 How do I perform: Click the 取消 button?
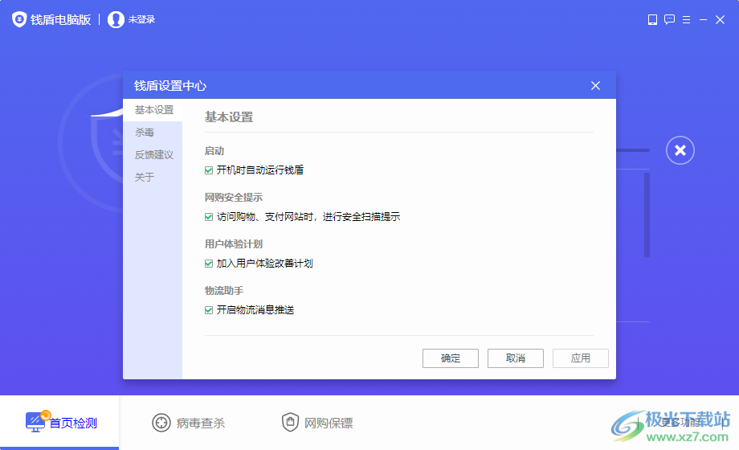pos(516,358)
